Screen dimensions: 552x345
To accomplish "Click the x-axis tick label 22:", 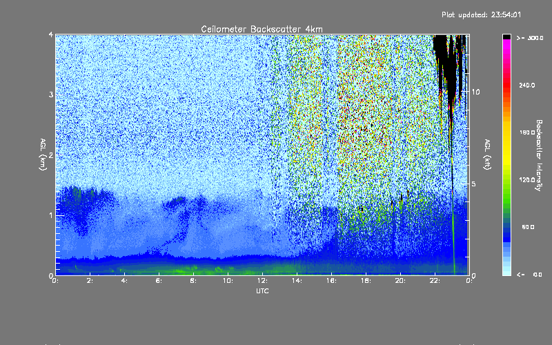I will (x=435, y=281).
